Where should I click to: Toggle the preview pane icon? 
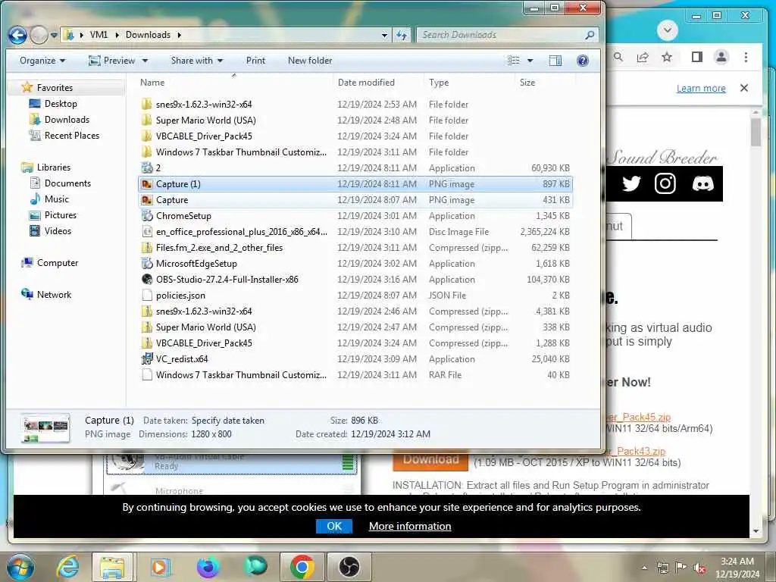point(555,61)
